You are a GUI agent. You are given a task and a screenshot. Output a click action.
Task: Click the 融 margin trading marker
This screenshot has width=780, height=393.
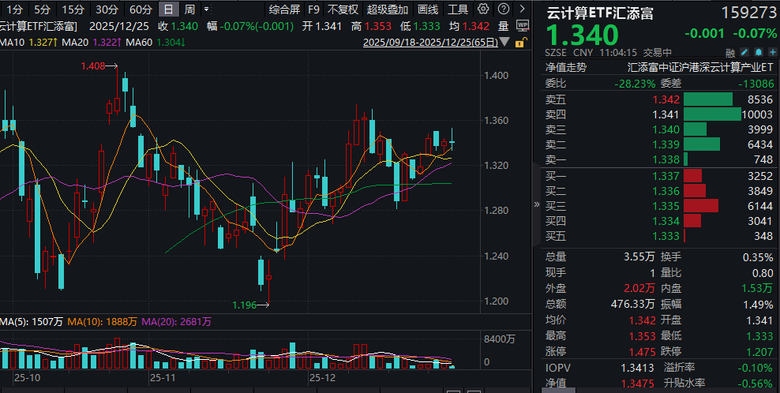click(729, 53)
